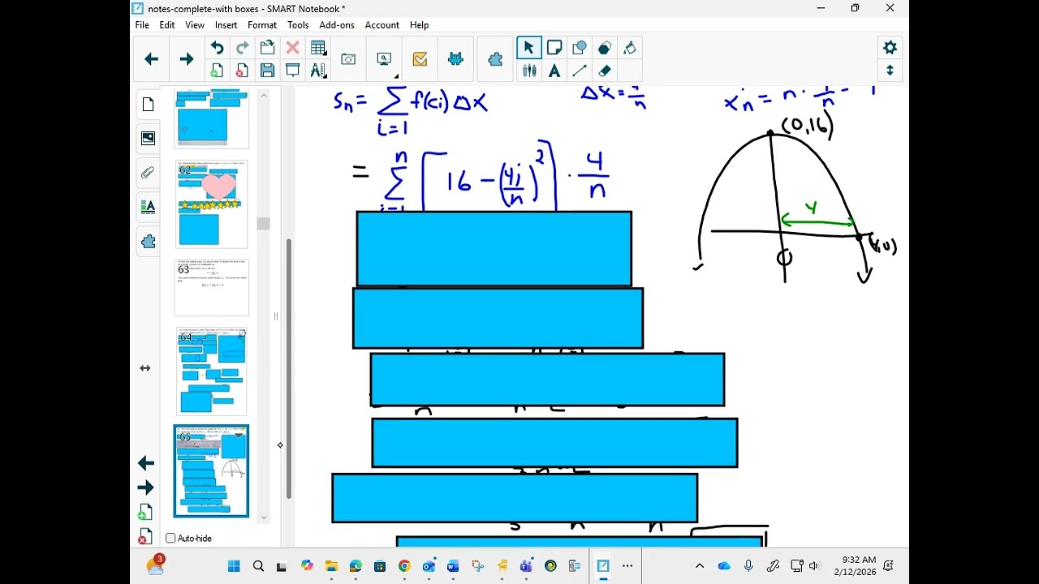Open the Format menu
The height and width of the screenshot is (584, 1039).
(262, 25)
